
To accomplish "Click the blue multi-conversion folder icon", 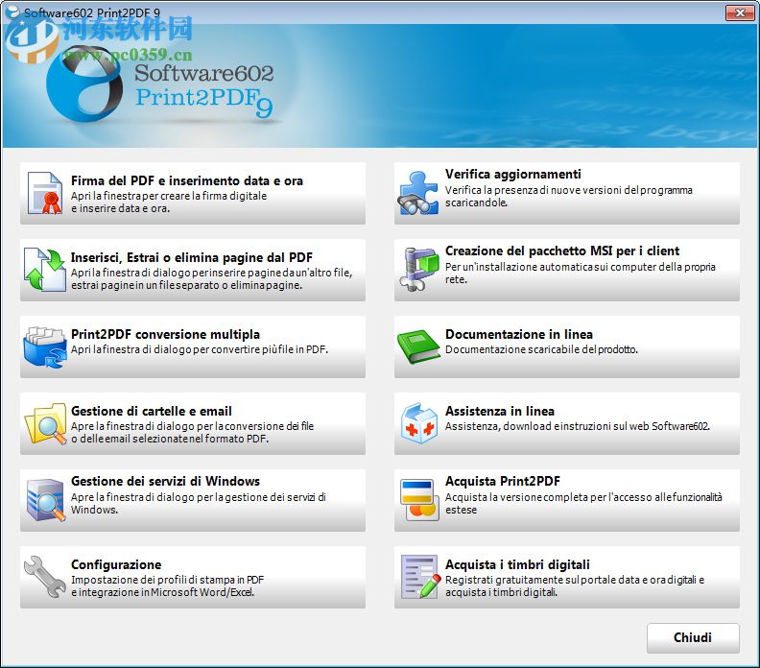I will click(45, 347).
